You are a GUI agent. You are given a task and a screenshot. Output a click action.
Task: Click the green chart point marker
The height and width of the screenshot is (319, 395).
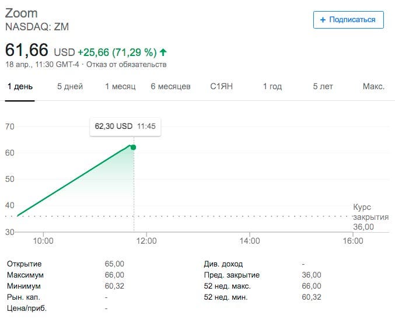pos(134,148)
